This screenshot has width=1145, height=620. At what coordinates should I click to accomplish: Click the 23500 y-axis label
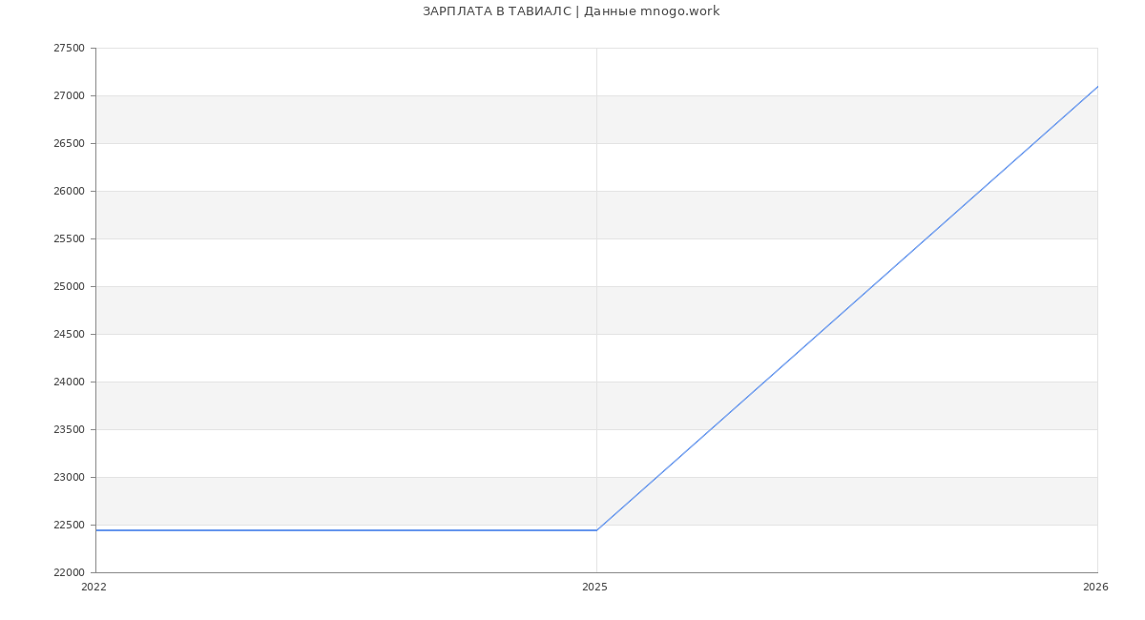69,430
